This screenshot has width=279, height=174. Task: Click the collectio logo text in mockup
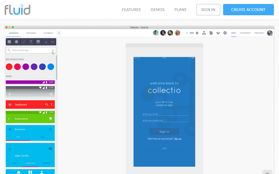point(164,90)
